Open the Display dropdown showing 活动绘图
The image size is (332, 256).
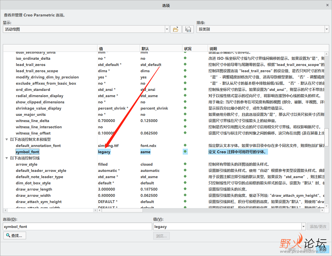click(167, 29)
